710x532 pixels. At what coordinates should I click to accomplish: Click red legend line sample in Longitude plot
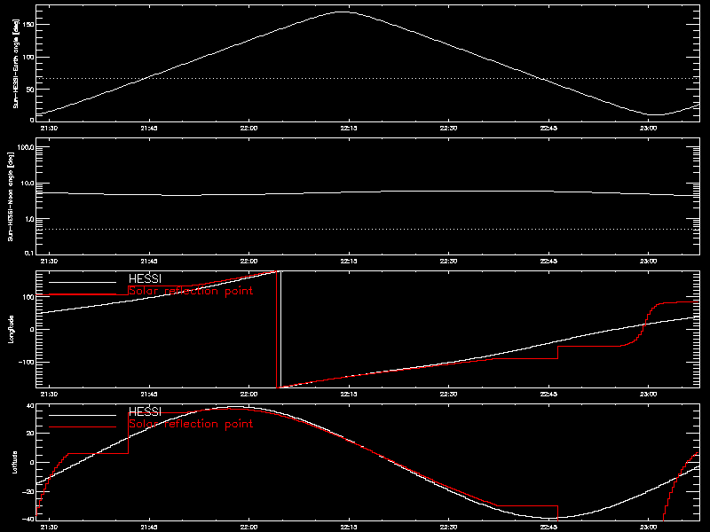point(83,294)
